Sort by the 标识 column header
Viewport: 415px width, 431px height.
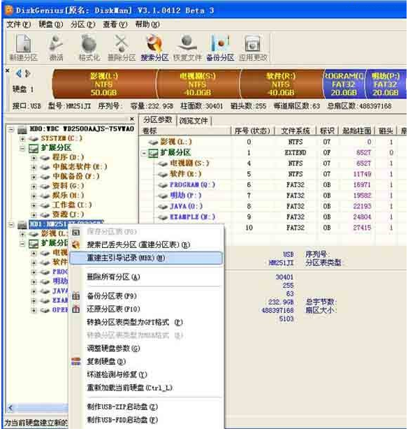[x=327, y=131]
